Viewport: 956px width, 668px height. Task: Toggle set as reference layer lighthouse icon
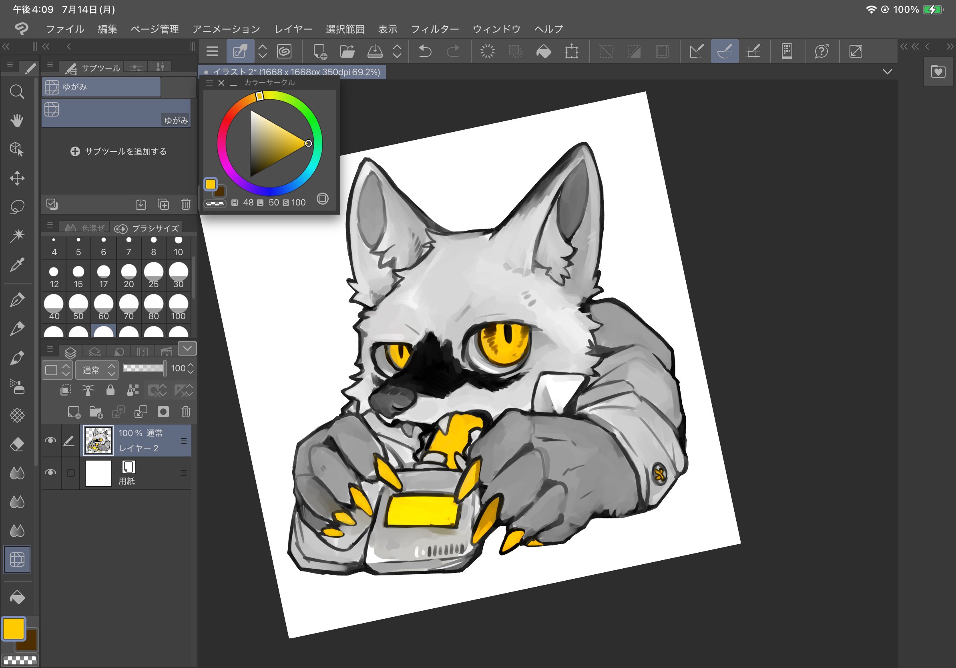[x=88, y=390]
